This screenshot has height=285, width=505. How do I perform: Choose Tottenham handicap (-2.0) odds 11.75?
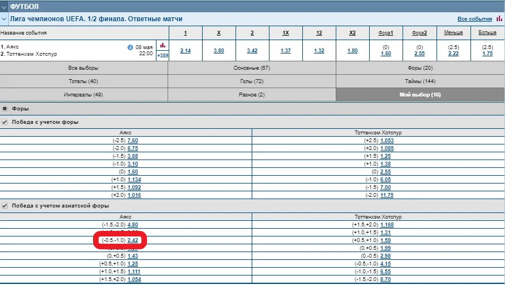coord(387,195)
